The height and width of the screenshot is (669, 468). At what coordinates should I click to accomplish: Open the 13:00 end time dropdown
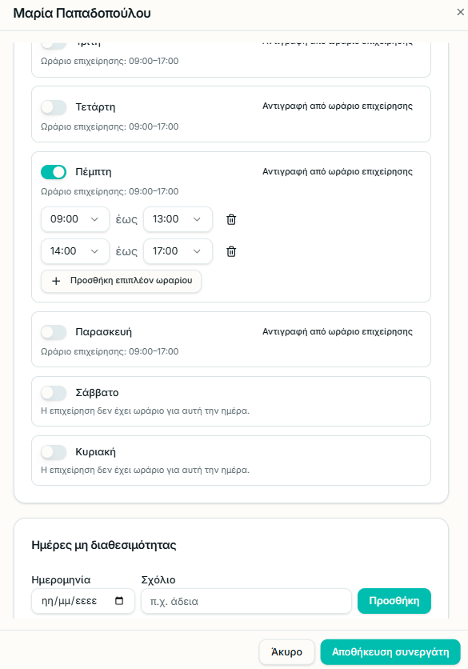[x=178, y=219]
